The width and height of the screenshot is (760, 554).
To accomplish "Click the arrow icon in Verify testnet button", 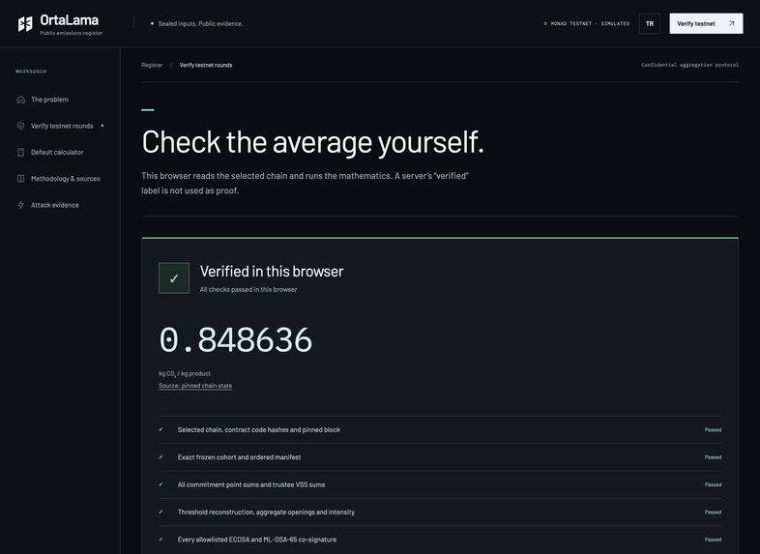I will [x=731, y=23].
